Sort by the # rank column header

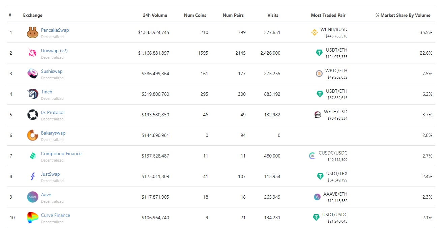click(x=10, y=15)
